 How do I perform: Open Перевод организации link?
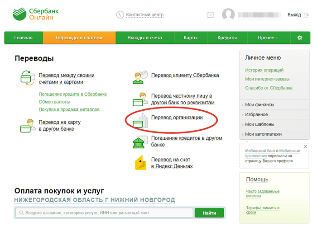click(177, 118)
